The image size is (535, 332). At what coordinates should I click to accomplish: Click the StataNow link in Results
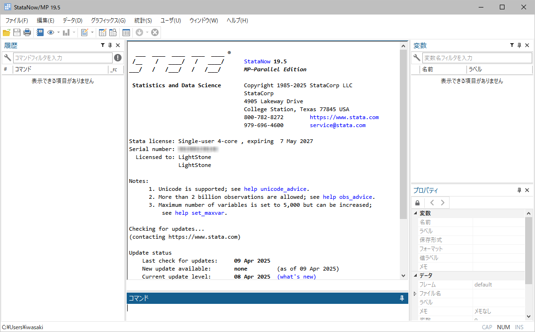point(257,61)
